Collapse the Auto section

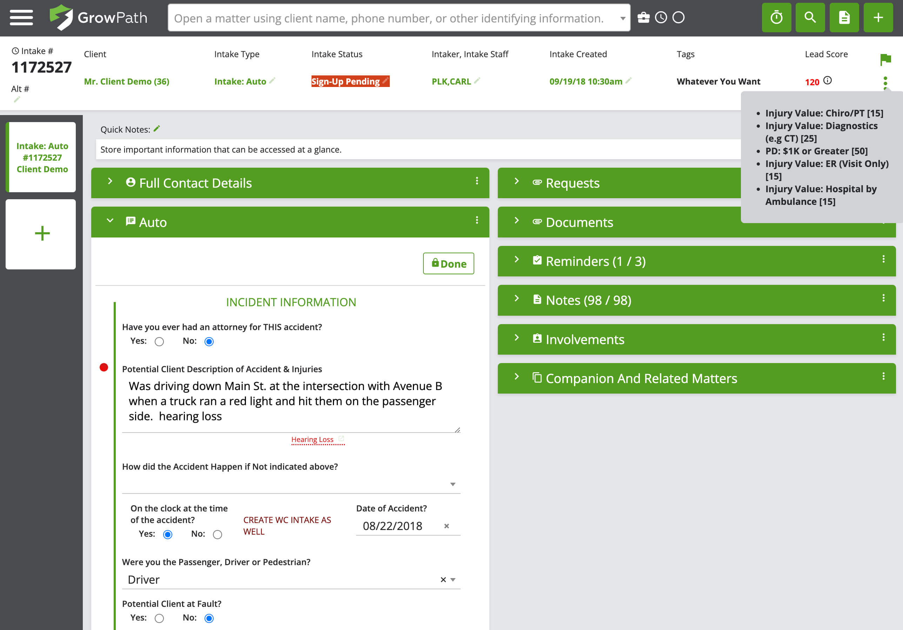pos(110,221)
